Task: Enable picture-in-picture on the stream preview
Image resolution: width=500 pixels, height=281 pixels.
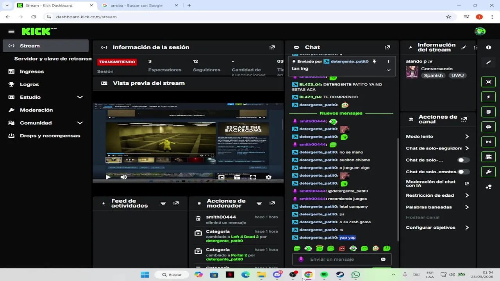Action: pyautogui.click(x=221, y=177)
